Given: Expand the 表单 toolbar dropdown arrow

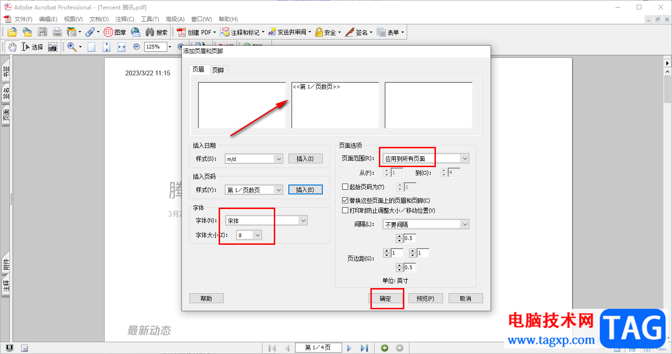Looking at the screenshot, I should [x=402, y=32].
